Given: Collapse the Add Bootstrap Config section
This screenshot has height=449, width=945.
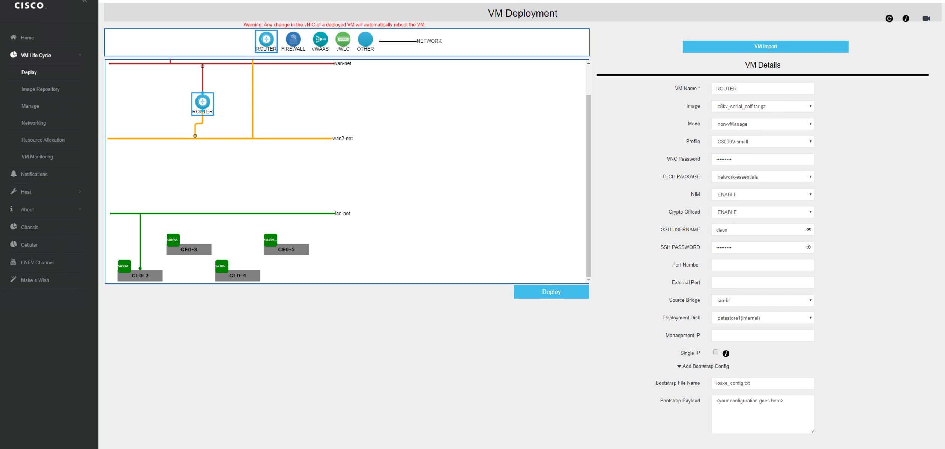Looking at the screenshot, I should pyautogui.click(x=703, y=366).
